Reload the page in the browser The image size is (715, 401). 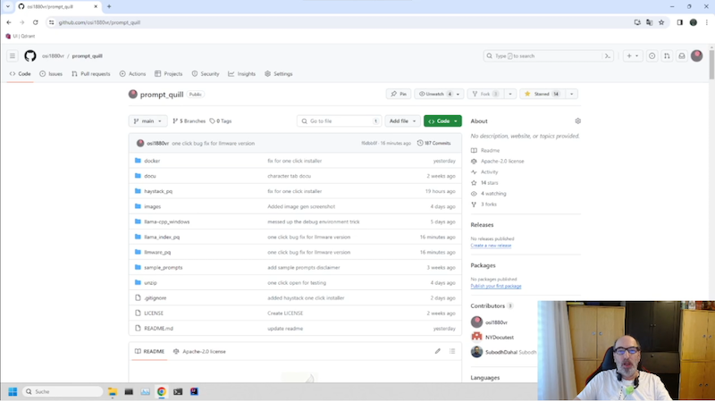tap(35, 22)
